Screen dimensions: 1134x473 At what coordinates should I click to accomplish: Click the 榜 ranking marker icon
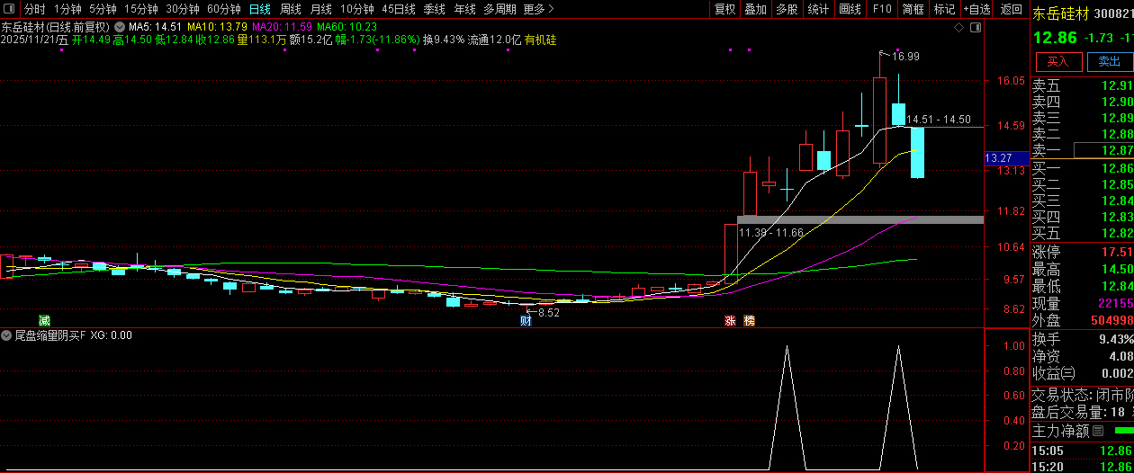click(749, 320)
